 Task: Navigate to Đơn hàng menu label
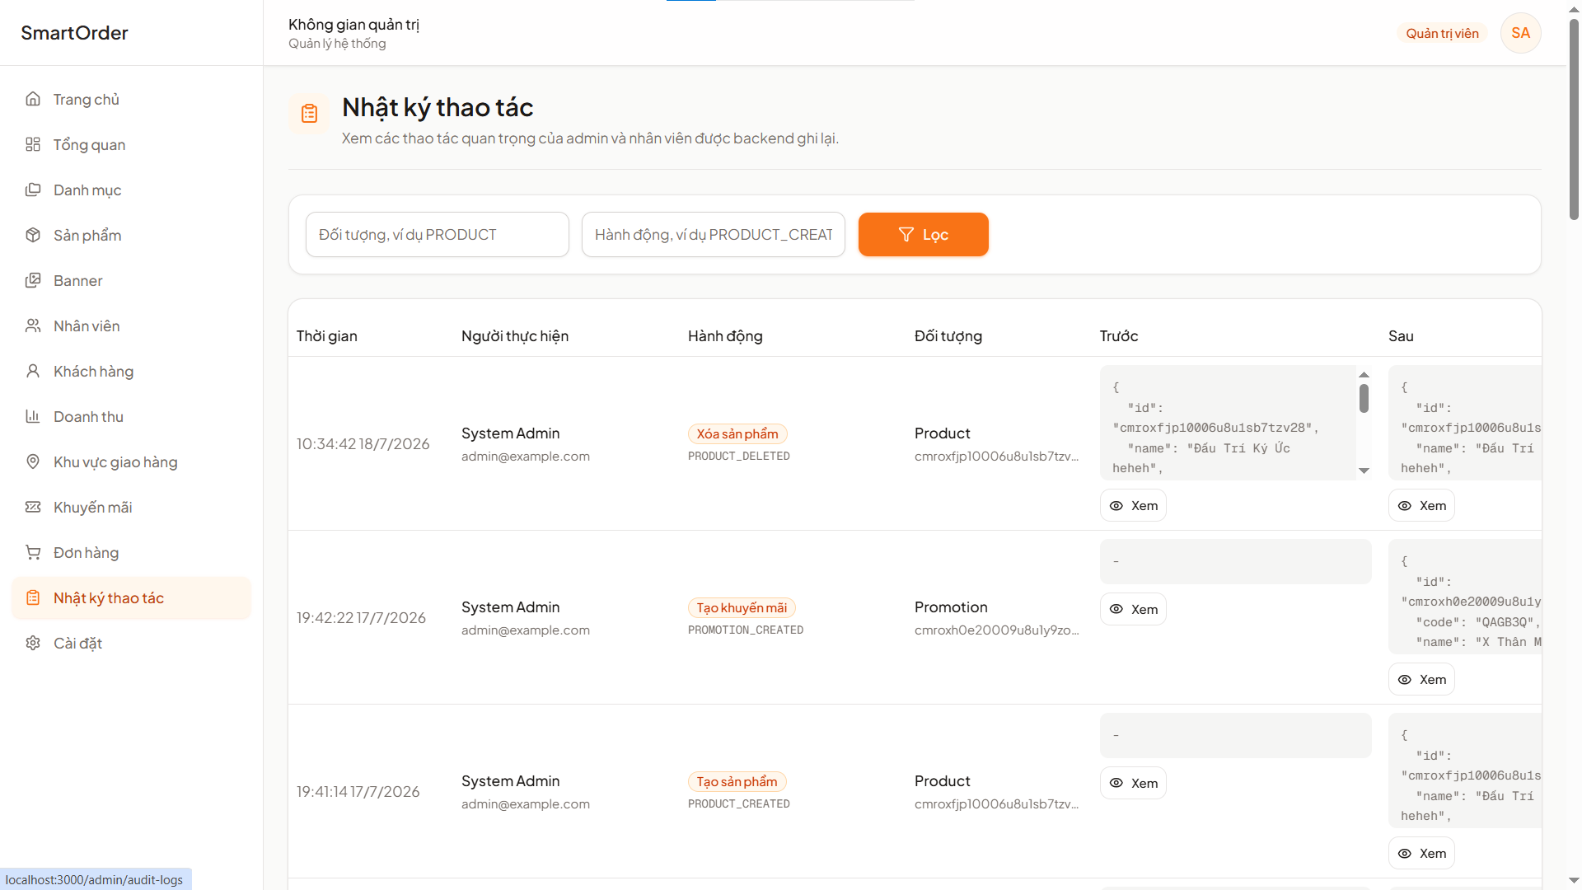click(86, 552)
